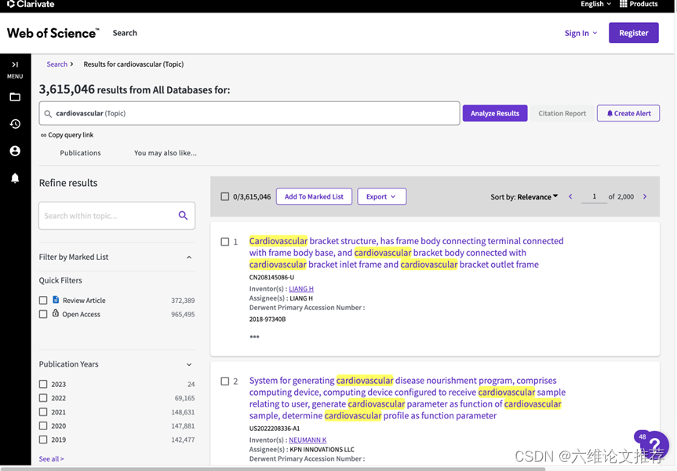
Task: Expand the Publication Years section chevron
Action: (x=189, y=364)
